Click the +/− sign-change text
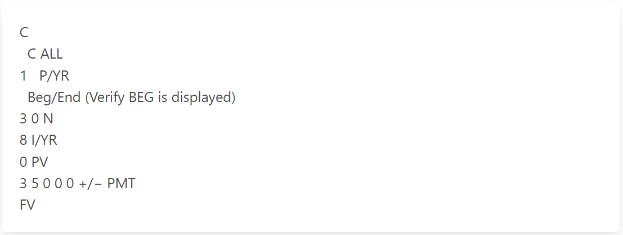Image resolution: width=623 pixels, height=235 pixels. click(x=91, y=184)
